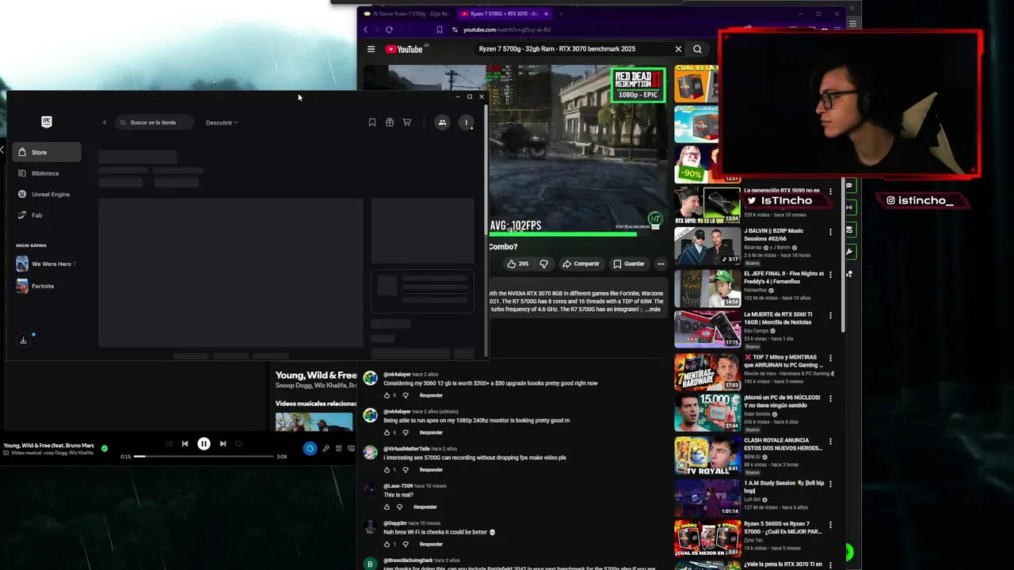The width and height of the screenshot is (1014, 570).
Task: Pause the music player track
Action: pyautogui.click(x=204, y=444)
